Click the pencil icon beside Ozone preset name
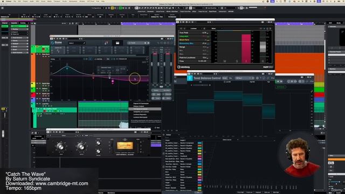 (x=84, y=43)
